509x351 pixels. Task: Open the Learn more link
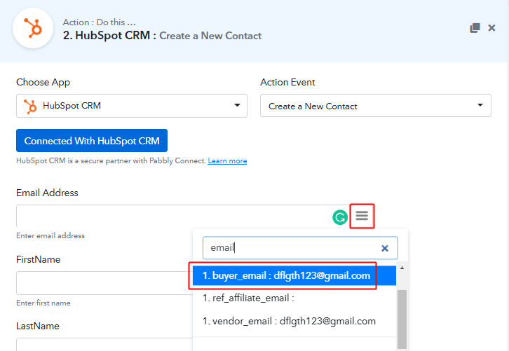point(227,161)
